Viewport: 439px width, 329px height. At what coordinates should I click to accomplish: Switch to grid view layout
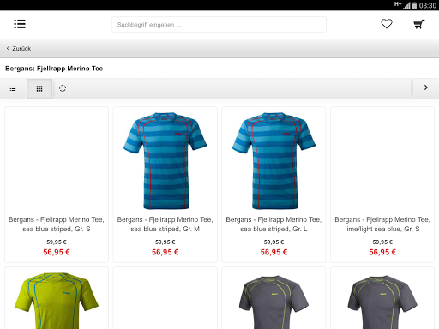tap(39, 88)
